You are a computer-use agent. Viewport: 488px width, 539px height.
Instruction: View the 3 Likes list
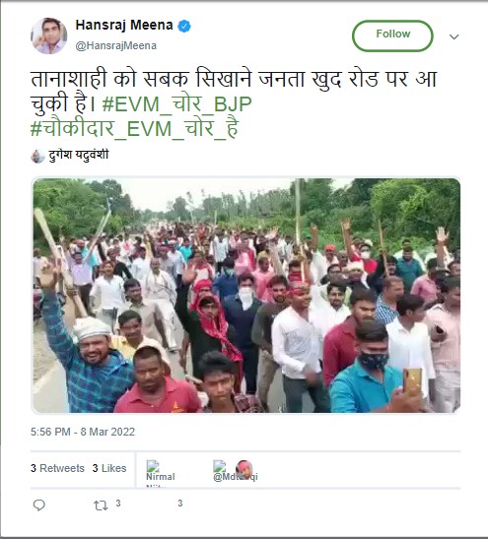[x=109, y=468]
